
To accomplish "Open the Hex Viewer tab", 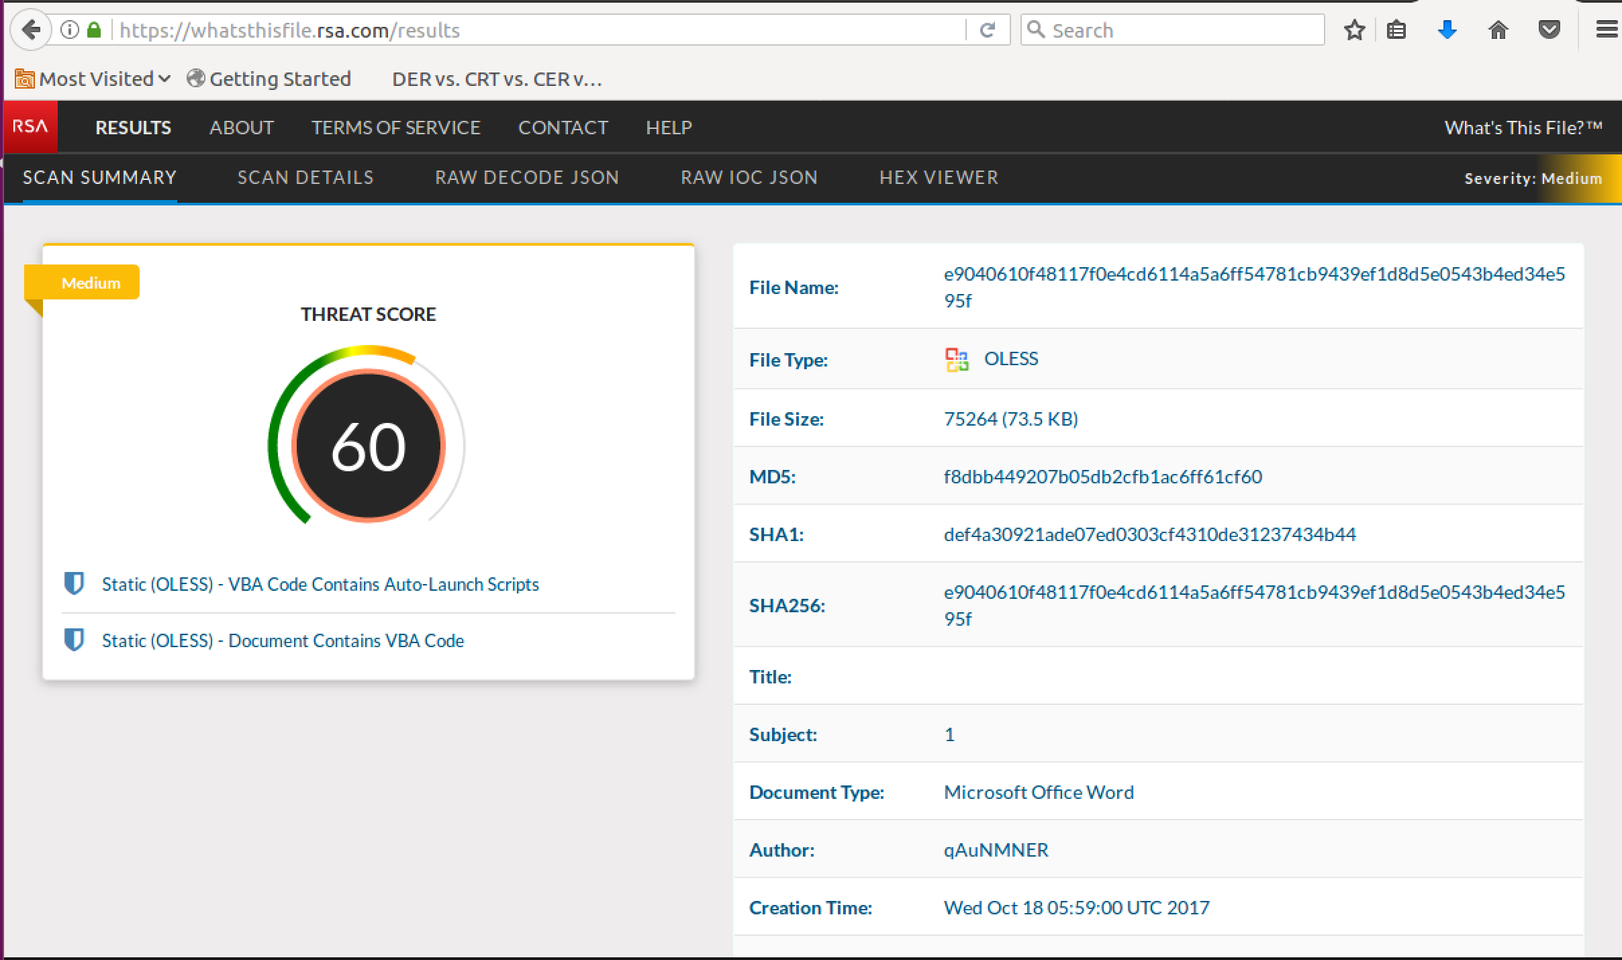I will click(939, 178).
